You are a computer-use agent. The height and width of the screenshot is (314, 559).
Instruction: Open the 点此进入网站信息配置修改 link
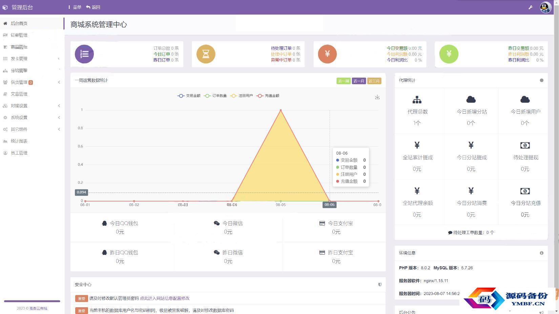pyautogui.click(x=165, y=298)
